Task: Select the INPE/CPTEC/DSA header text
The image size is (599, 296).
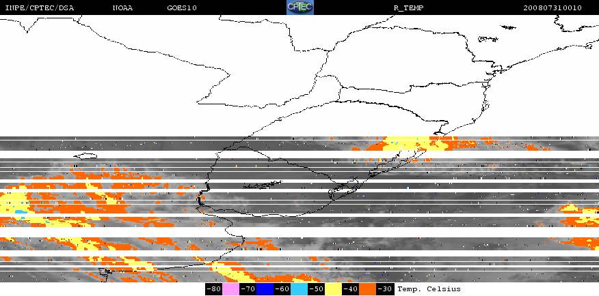Action: pyautogui.click(x=40, y=8)
